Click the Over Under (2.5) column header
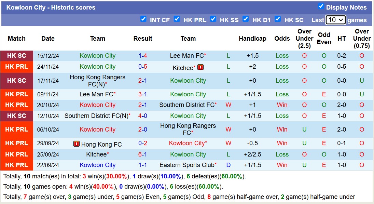Screen dimensions: 374x204 pyautogui.click(x=304, y=39)
